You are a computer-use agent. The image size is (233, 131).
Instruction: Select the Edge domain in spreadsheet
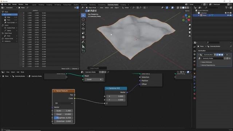[x=10, y=17]
